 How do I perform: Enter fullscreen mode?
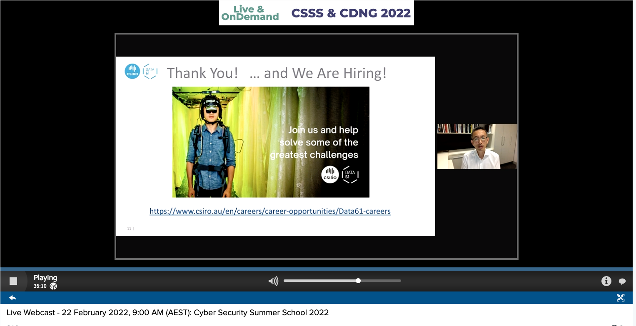[x=621, y=298]
